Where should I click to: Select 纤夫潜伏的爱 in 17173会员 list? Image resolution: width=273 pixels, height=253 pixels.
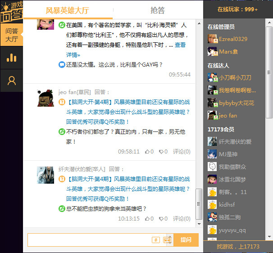pos(235,141)
